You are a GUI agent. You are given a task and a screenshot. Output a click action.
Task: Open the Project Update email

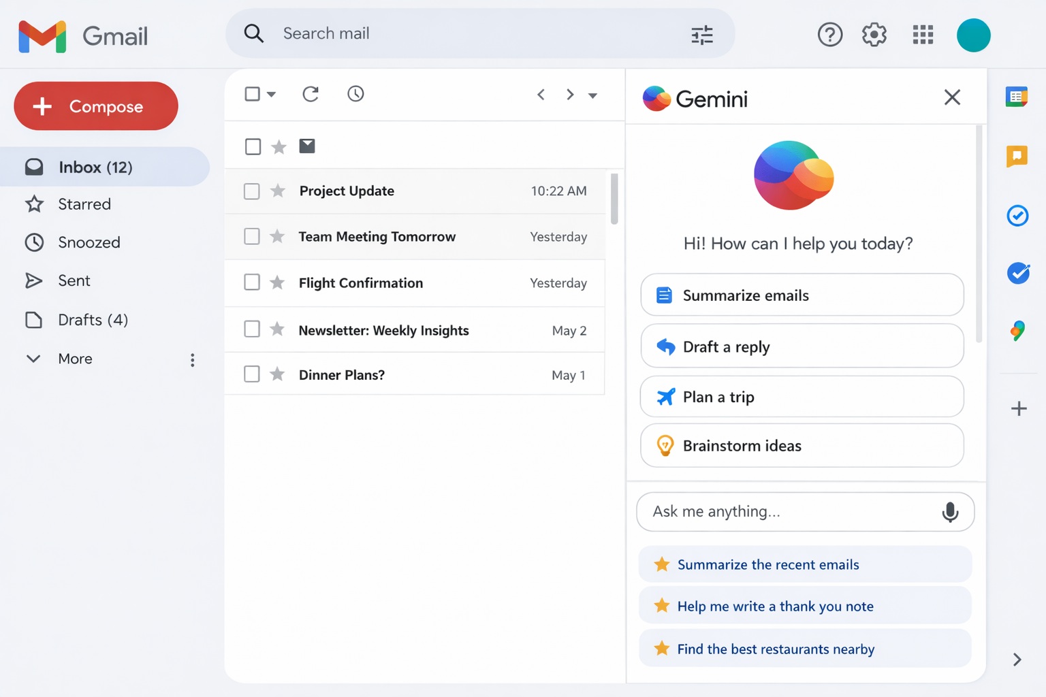(x=415, y=191)
